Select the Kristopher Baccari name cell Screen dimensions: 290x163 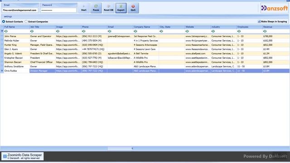coord(16,58)
